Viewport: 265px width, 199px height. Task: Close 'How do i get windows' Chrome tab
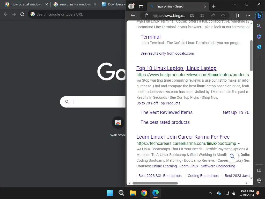[47, 4]
